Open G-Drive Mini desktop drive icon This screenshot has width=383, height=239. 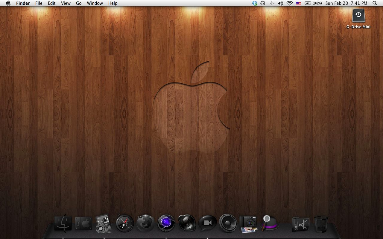tap(358, 16)
